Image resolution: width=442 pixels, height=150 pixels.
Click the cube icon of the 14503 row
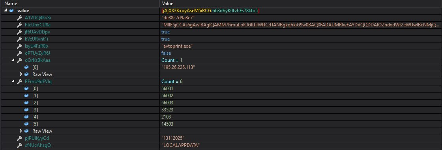[26, 124]
